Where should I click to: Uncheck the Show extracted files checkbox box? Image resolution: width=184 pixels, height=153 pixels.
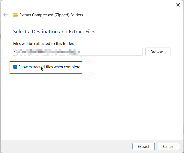click(x=15, y=67)
